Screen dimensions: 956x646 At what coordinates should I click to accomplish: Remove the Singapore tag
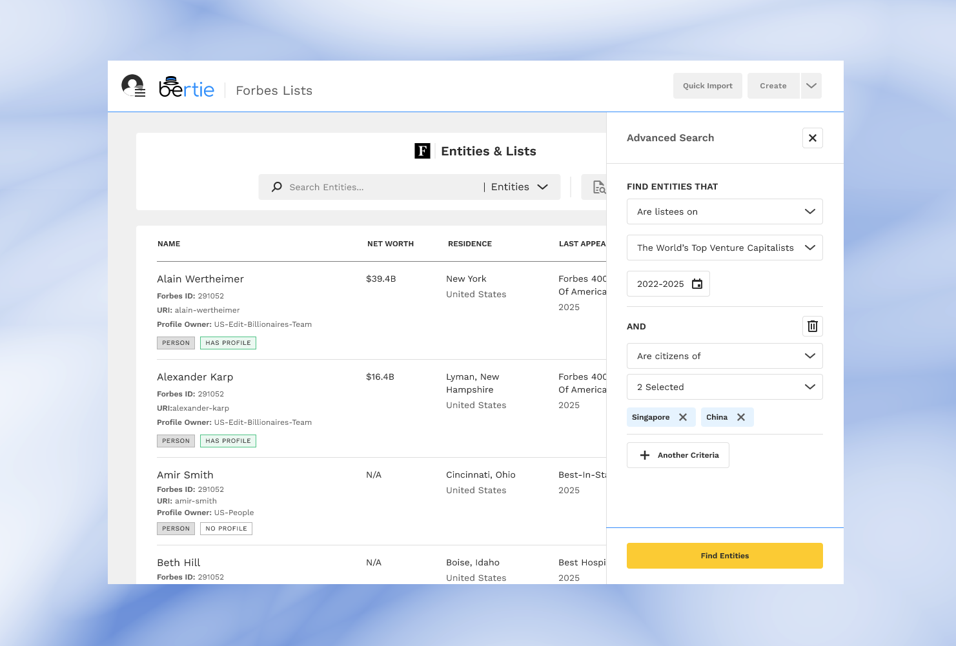point(683,417)
